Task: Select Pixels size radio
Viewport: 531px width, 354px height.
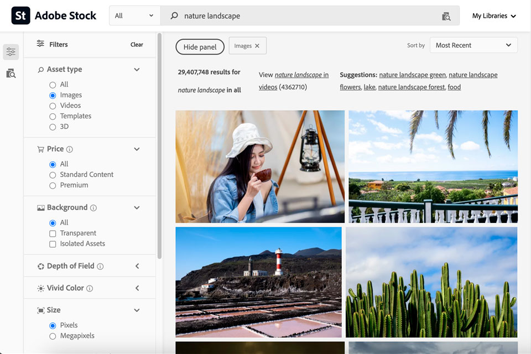Action: point(53,326)
